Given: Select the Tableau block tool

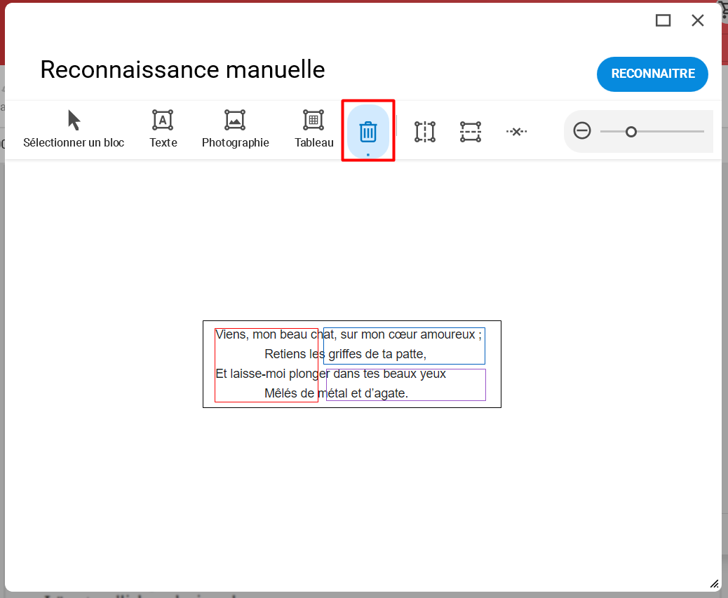Looking at the screenshot, I should click(314, 130).
